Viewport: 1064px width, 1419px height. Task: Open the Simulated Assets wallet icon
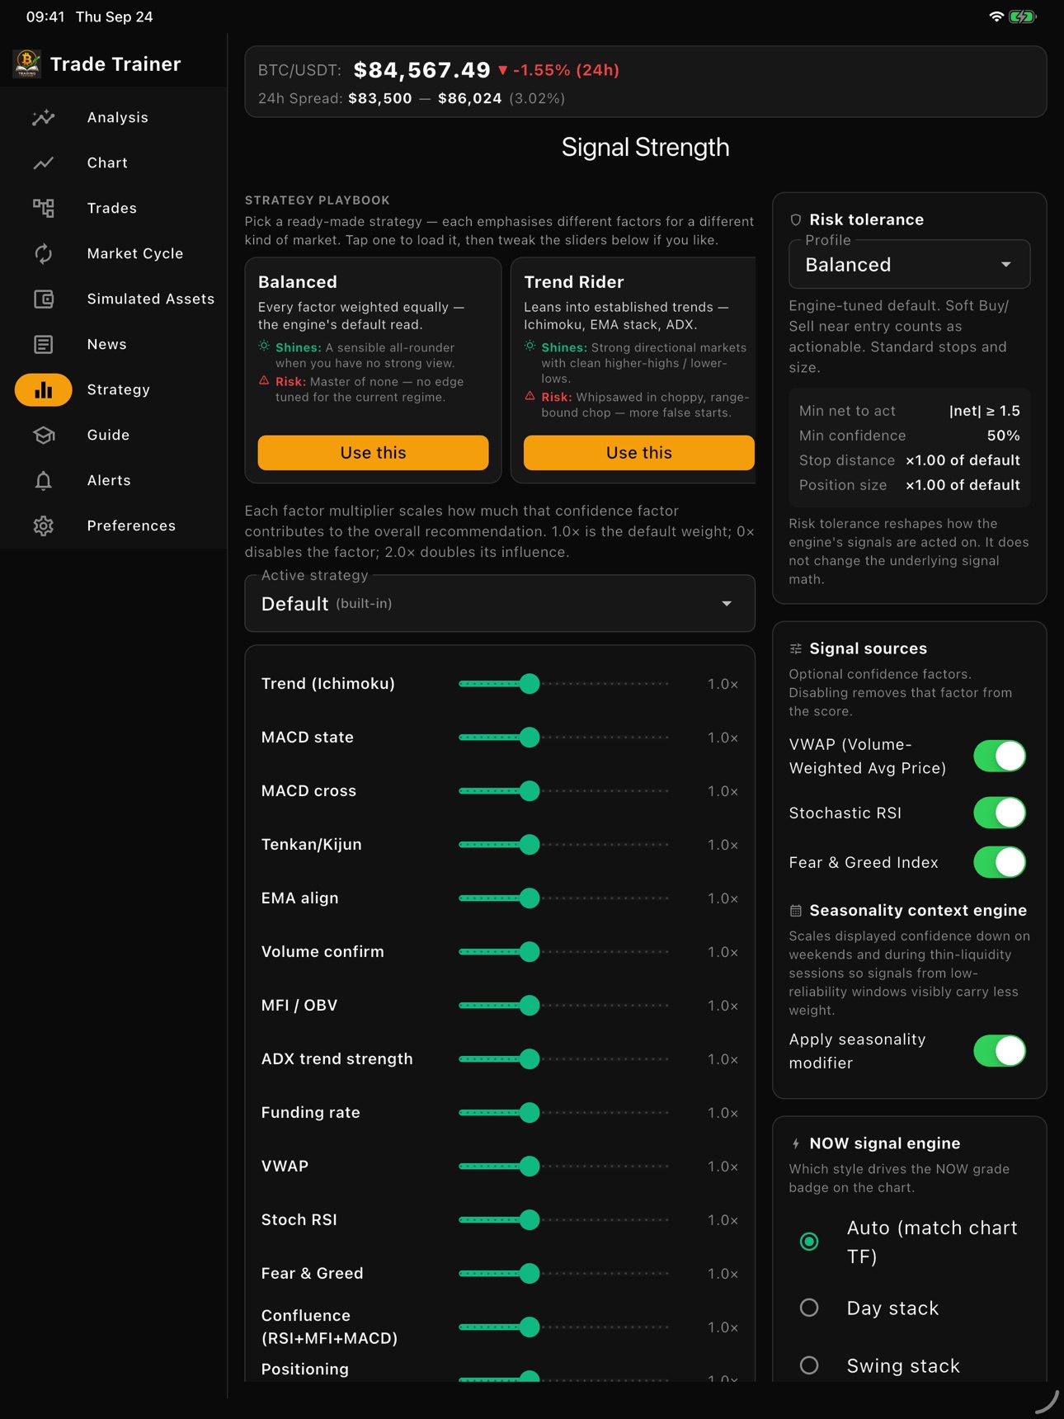click(x=44, y=299)
